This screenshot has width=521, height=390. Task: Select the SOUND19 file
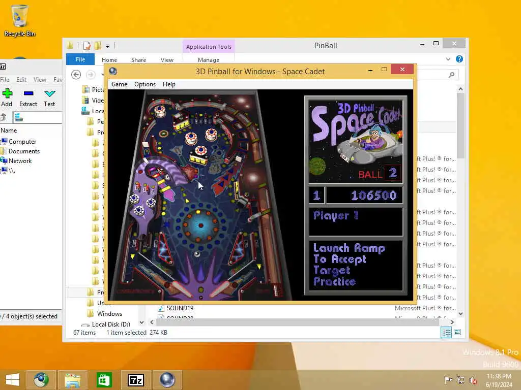[x=180, y=308]
